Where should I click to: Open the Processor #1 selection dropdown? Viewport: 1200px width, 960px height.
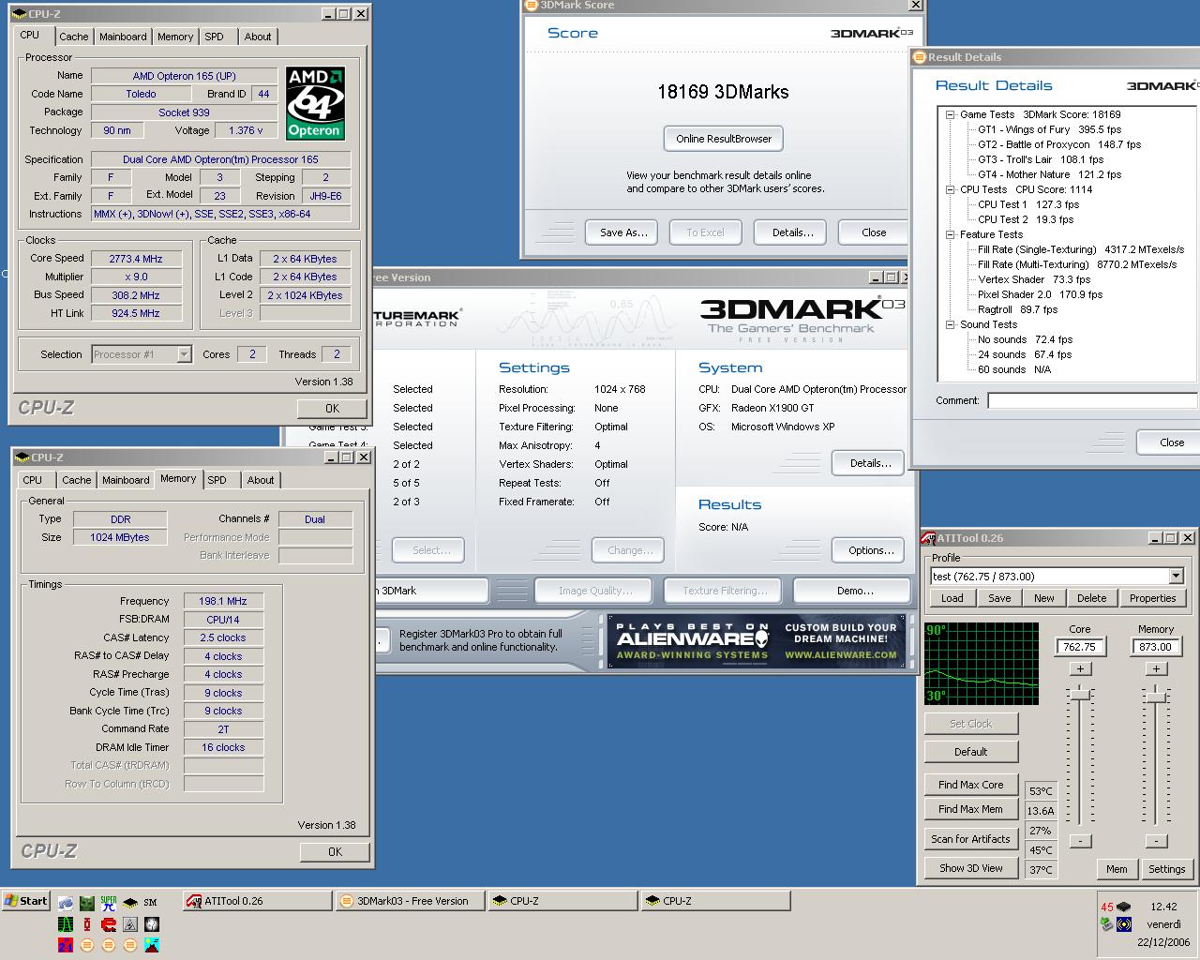coord(184,354)
